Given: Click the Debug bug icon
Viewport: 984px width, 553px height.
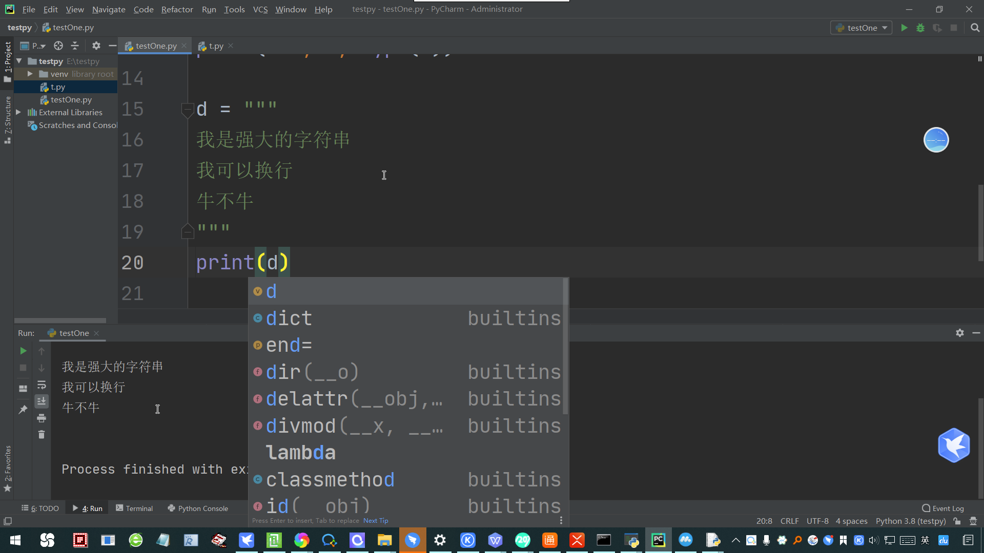Looking at the screenshot, I should tap(920, 28).
